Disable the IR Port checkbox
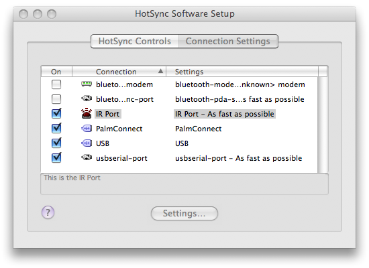The width and height of the screenshot is (369, 268). point(56,113)
